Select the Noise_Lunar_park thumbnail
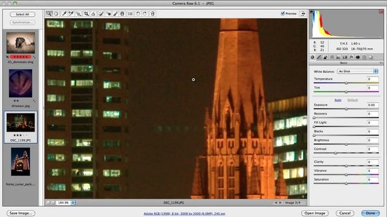This screenshot has height=217, width=387. 21,162
